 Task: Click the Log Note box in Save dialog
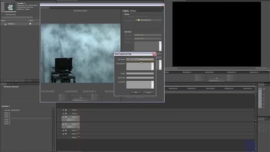pos(139,84)
